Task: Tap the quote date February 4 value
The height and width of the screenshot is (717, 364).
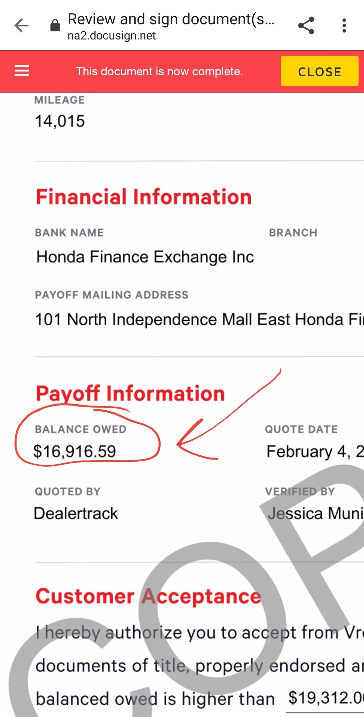Action: [314, 451]
